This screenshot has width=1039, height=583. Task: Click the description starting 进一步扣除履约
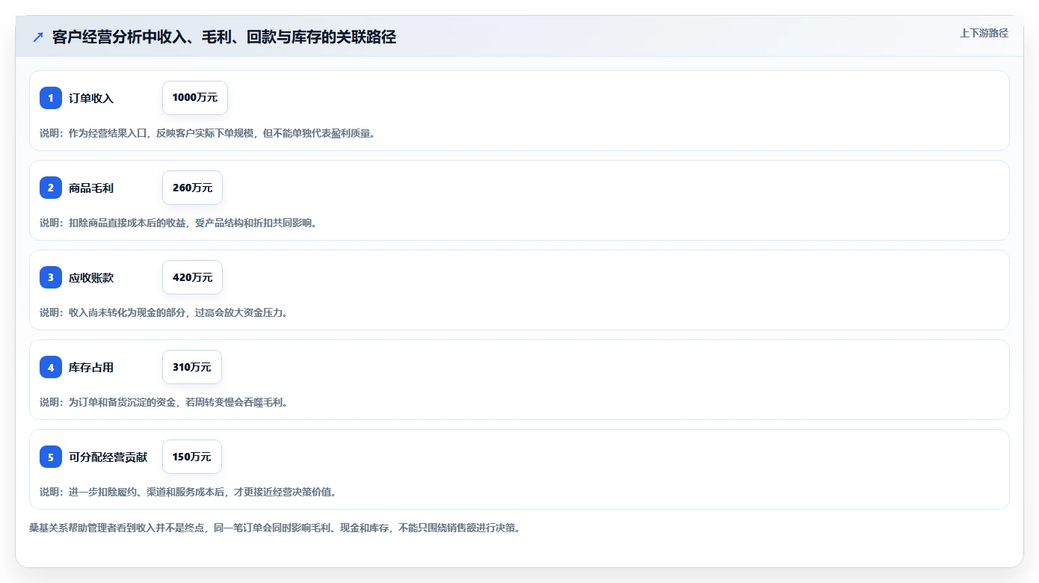click(188, 492)
